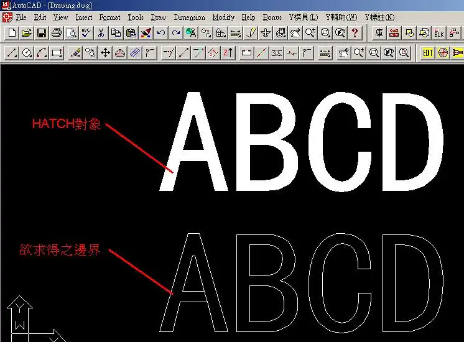Image resolution: width=464 pixels, height=342 pixels.
Task: Select the Arc drawing tool
Action: (42, 53)
